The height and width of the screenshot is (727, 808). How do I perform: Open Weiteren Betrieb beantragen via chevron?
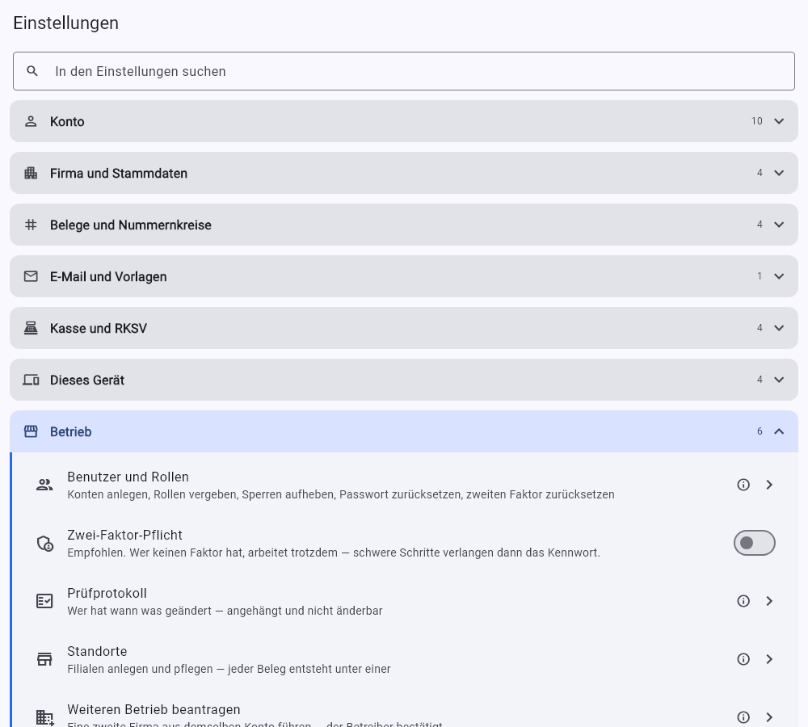pos(769,717)
